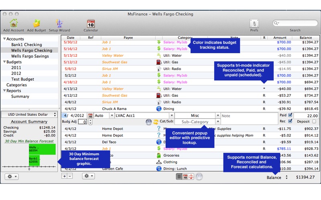Open the LVAC Acc1 payee dropdown arrow
The width and height of the screenshot is (321, 200).
pos(172,116)
